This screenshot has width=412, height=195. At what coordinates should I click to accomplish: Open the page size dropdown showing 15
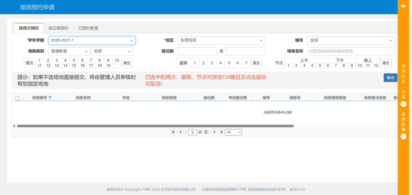tap(233, 132)
